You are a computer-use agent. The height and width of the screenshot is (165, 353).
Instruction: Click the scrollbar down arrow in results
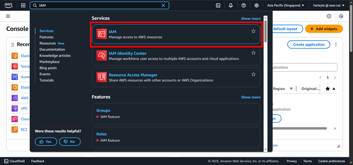coord(265,149)
